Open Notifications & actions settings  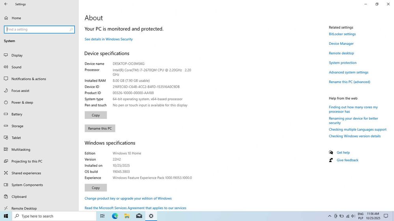[x=29, y=79]
